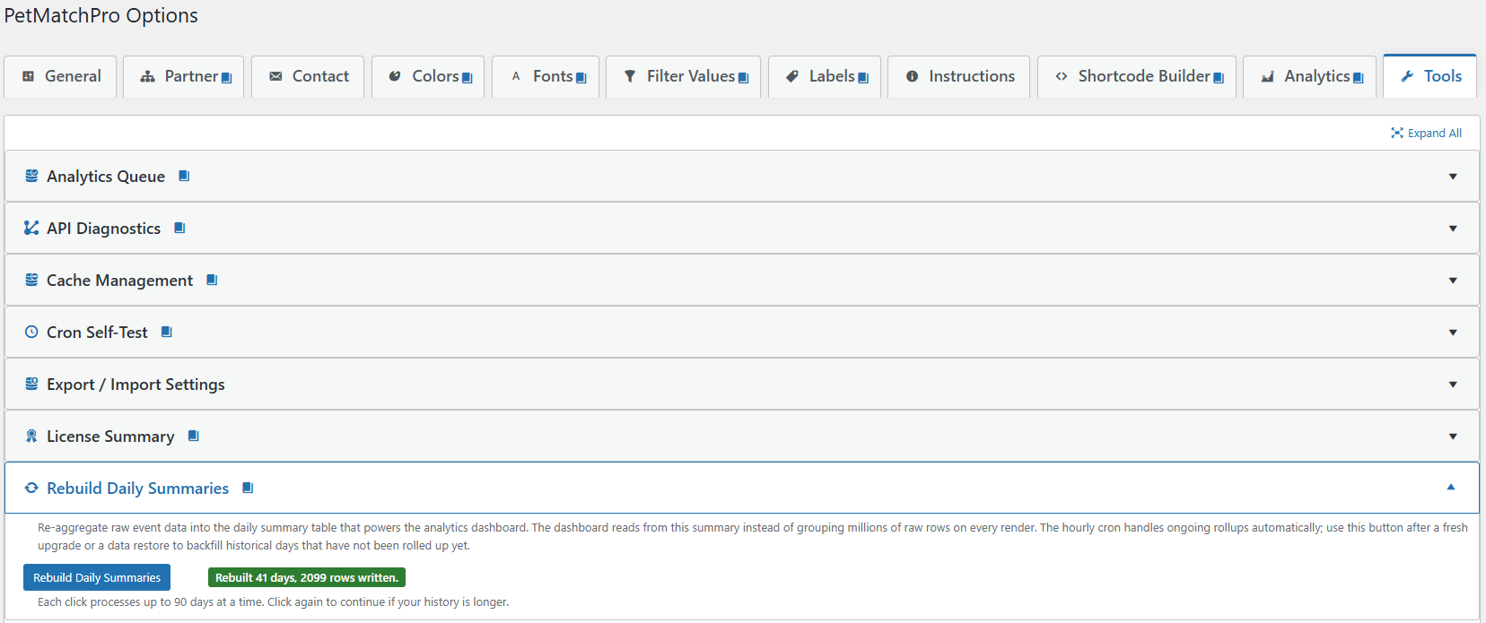Click the book icon on Fonts tab

[x=581, y=78]
